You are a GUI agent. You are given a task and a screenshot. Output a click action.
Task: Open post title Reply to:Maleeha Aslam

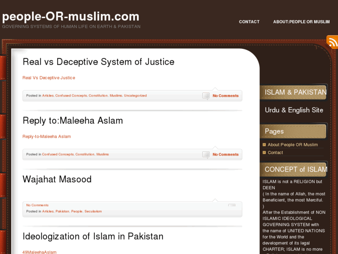[73, 121]
